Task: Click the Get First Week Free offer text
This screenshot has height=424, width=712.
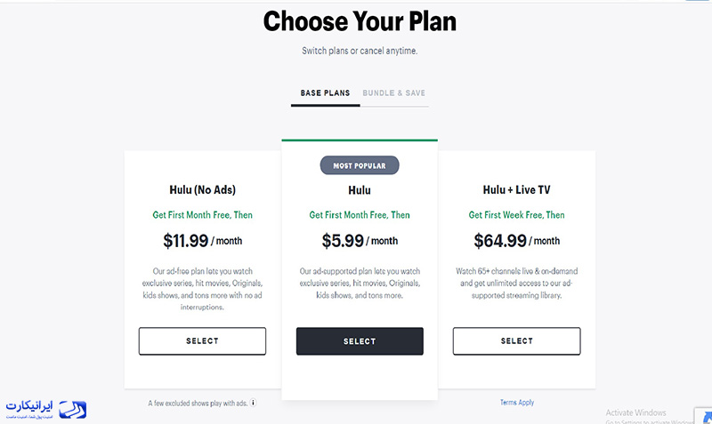Action: tap(517, 215)
